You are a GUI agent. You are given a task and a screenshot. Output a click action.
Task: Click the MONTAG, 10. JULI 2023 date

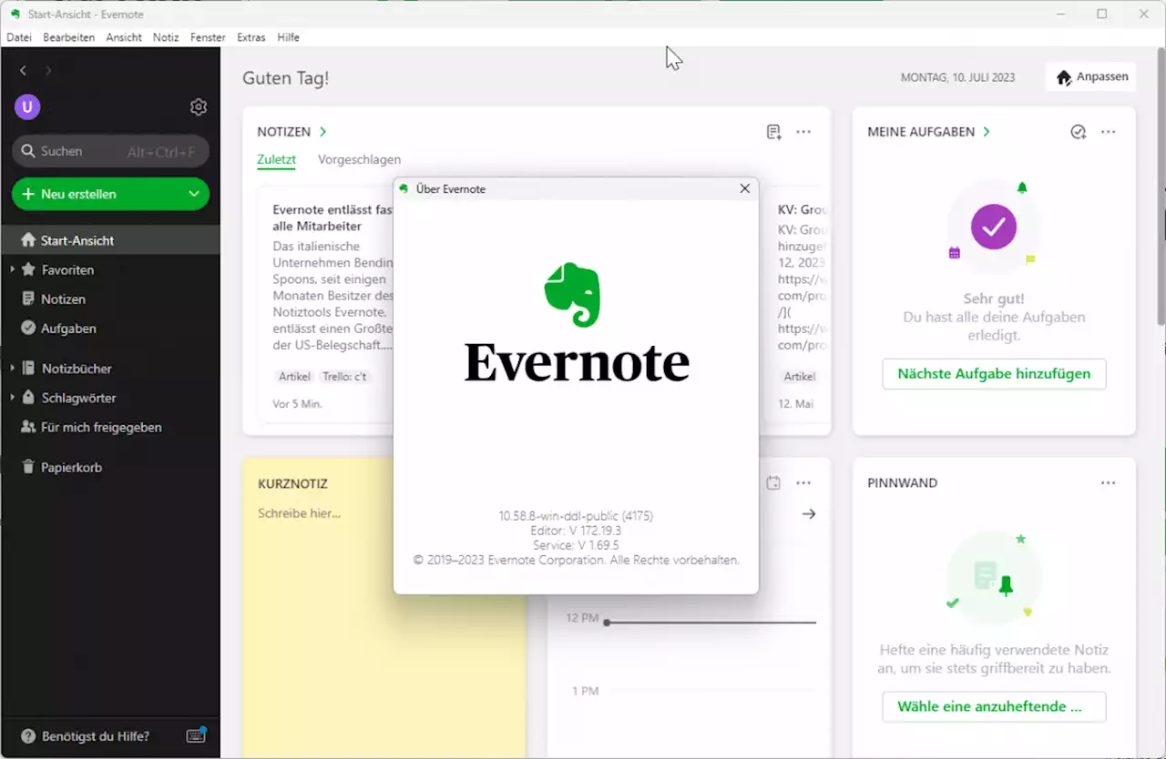click(957, 77)
